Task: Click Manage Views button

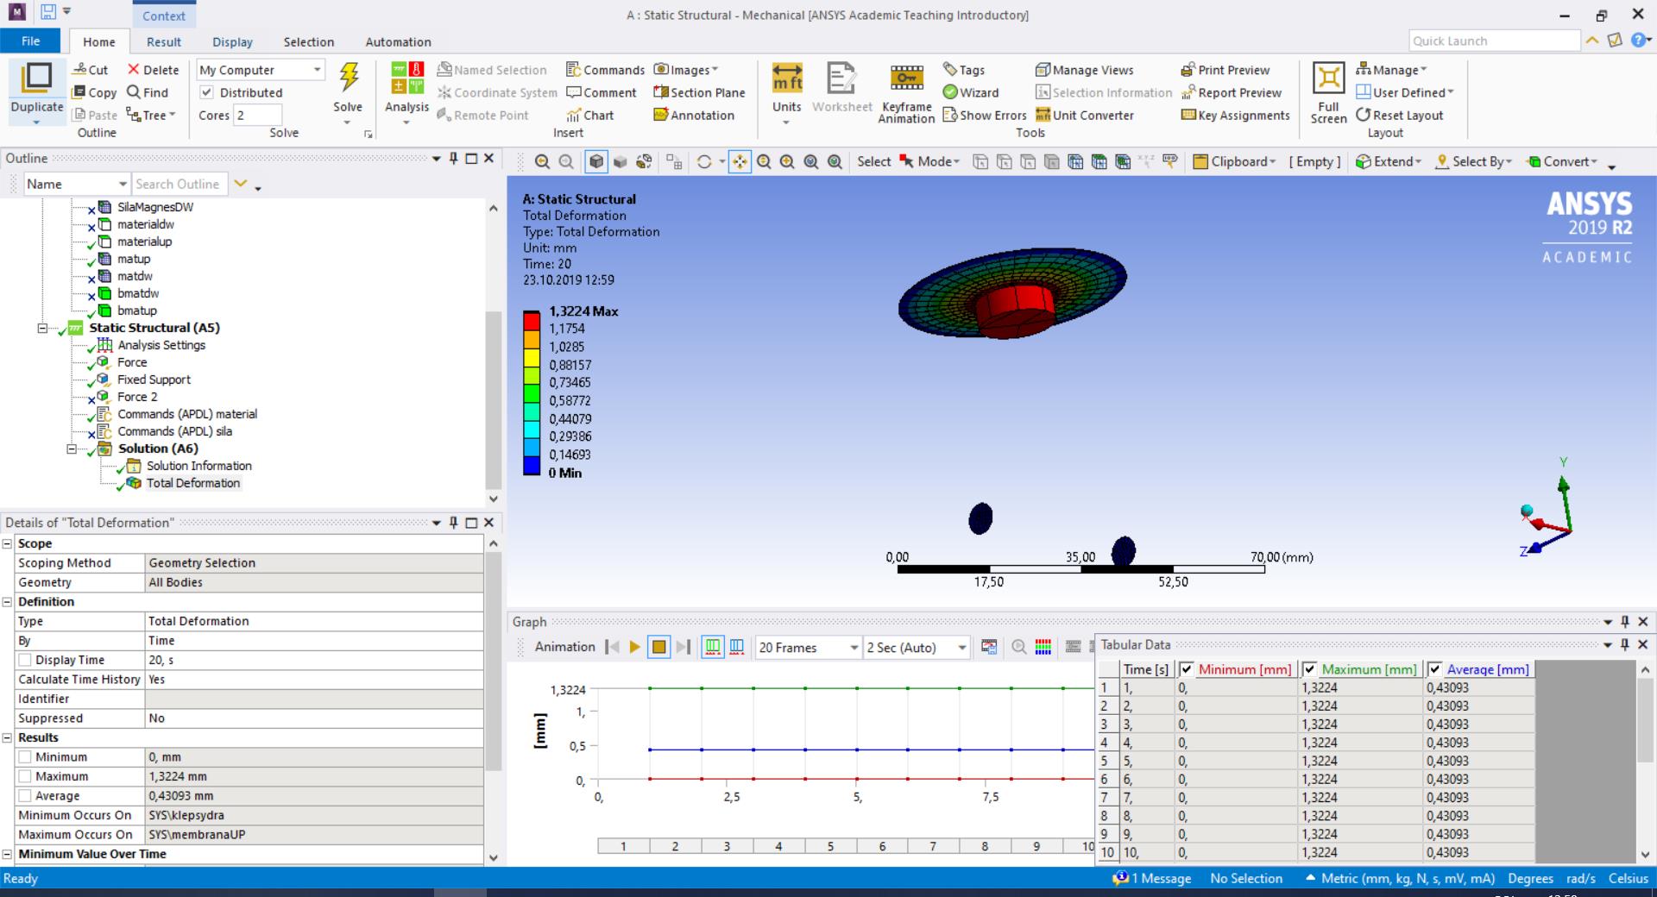Action: coord(1085,70)
